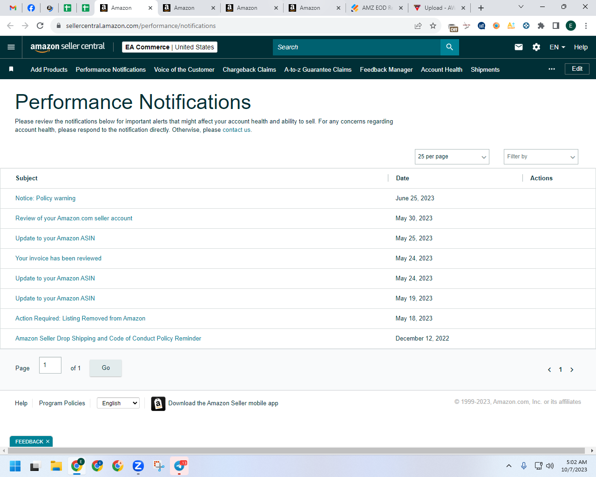This screenshot has height=477, width=596.
Task: Dismiss the FEEDBACK tab with its X
Action: (47, 442)
